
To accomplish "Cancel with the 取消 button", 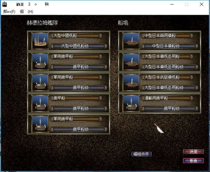I will tap(194, 160).
